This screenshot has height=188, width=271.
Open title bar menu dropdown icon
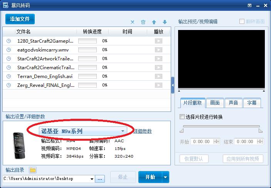point(249,5)
